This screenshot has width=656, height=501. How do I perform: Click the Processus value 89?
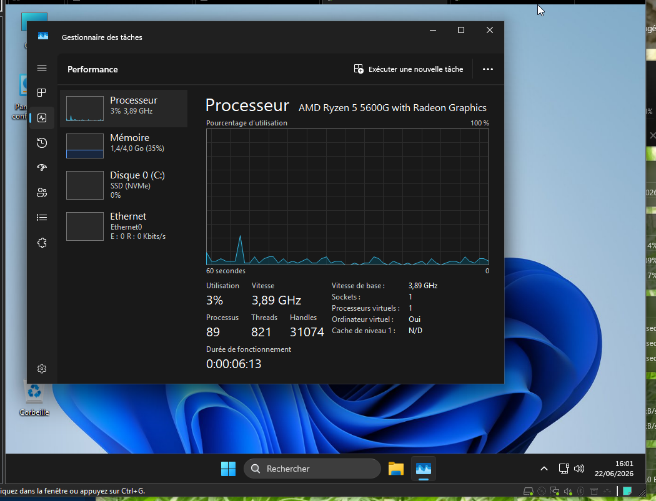[x=213, y=332]
